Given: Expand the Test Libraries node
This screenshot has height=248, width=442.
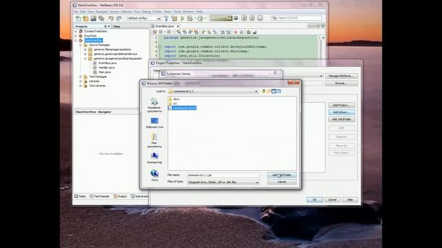Looking at the screenshot, I should [x=81, y=85].
